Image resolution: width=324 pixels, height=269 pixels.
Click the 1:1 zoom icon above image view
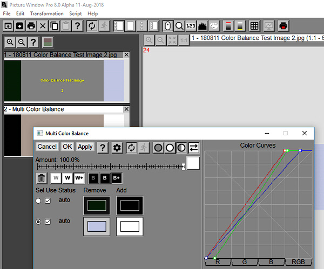click(x=184, y=40)
